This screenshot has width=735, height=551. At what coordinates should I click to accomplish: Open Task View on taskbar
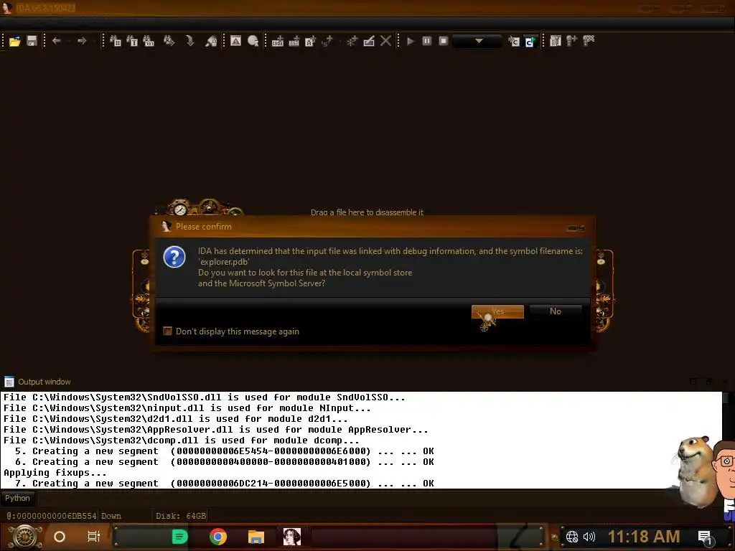tap(94, 537)
